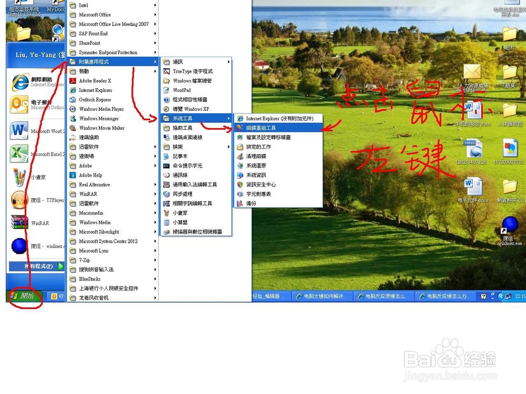This screenshot has width=526, height=394.
Task: Click the 字元對應表 icon
Action: coord(240,194)
